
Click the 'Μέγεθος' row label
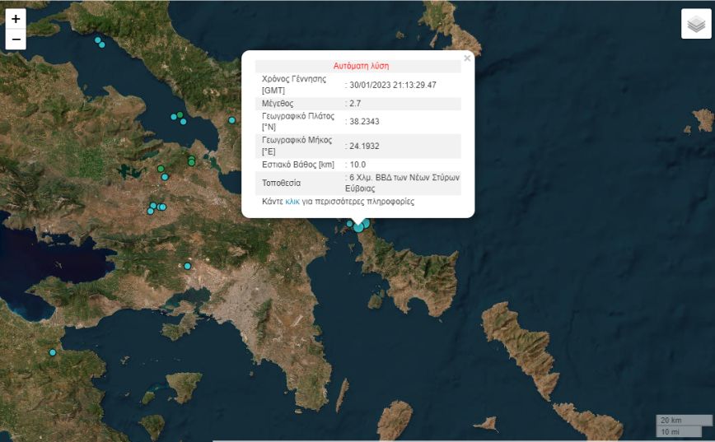pos(278,104)
